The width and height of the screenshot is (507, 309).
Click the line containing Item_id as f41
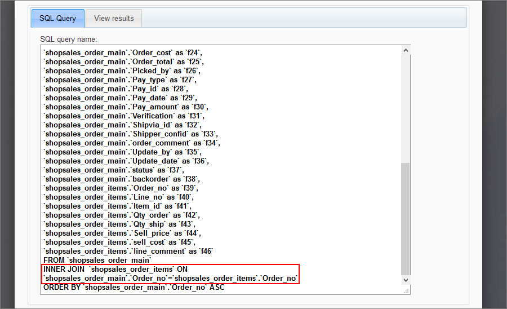coord(117,206)
